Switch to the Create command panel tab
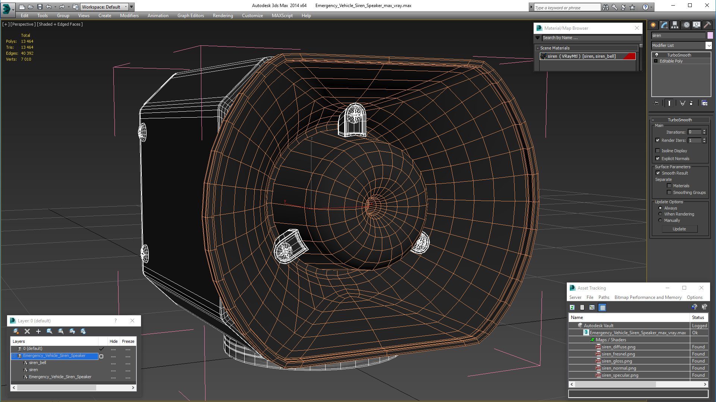This screenshot has height=402, width=716. pyautogui.click(x=653, y=25)
